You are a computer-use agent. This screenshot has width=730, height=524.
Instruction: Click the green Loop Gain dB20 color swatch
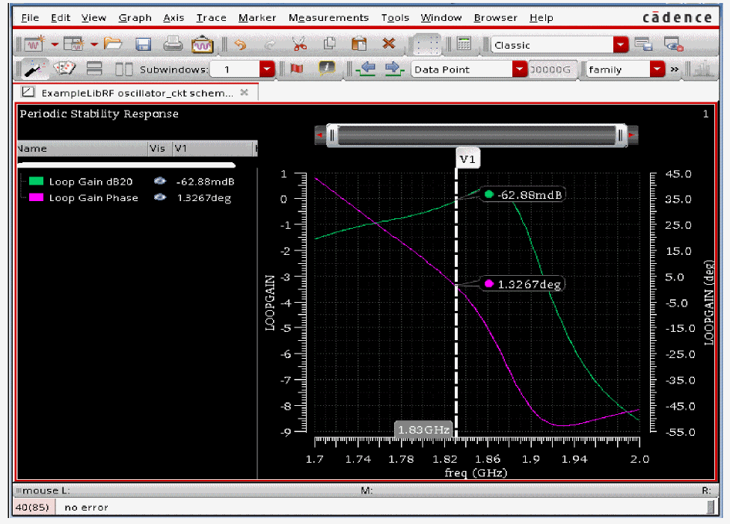point(36,182)
